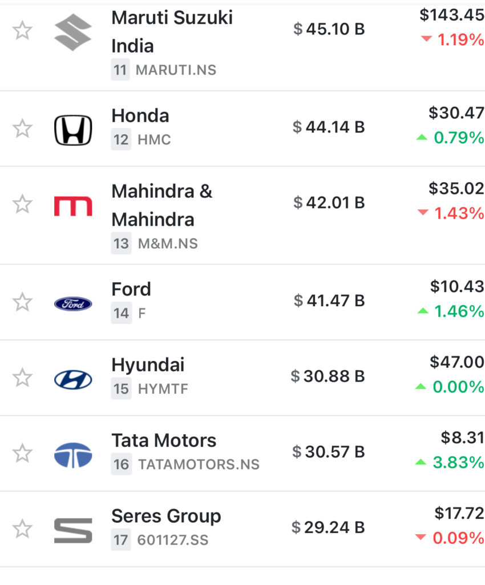485x585 pixels.
Task: Star Mahindra & Mahindra as favorite
Action: pyautogui.click(x=22, y=204)
